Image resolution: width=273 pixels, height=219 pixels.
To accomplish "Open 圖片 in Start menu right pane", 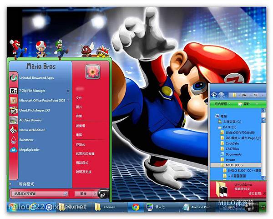I will [x=79, y=107].
